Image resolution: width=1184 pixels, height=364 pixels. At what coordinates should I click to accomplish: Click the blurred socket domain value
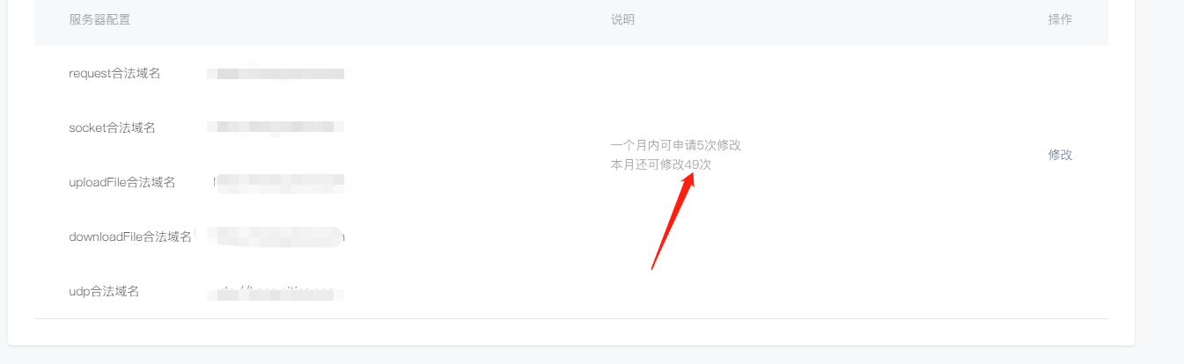click(276, 128)
